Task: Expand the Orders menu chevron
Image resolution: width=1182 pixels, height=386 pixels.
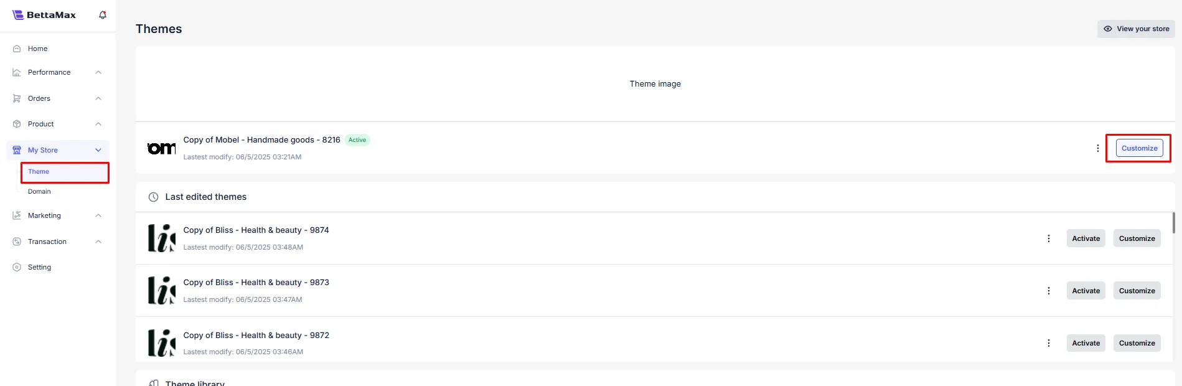Action: tap(98, 98)
